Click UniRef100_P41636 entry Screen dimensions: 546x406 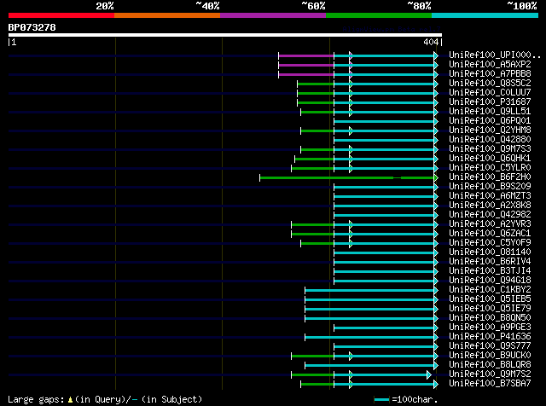[490, 337]
